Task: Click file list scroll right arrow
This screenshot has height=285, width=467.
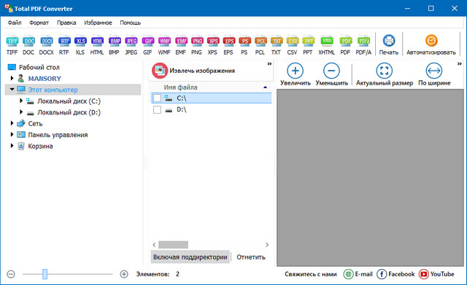Action: pos(267,244)
